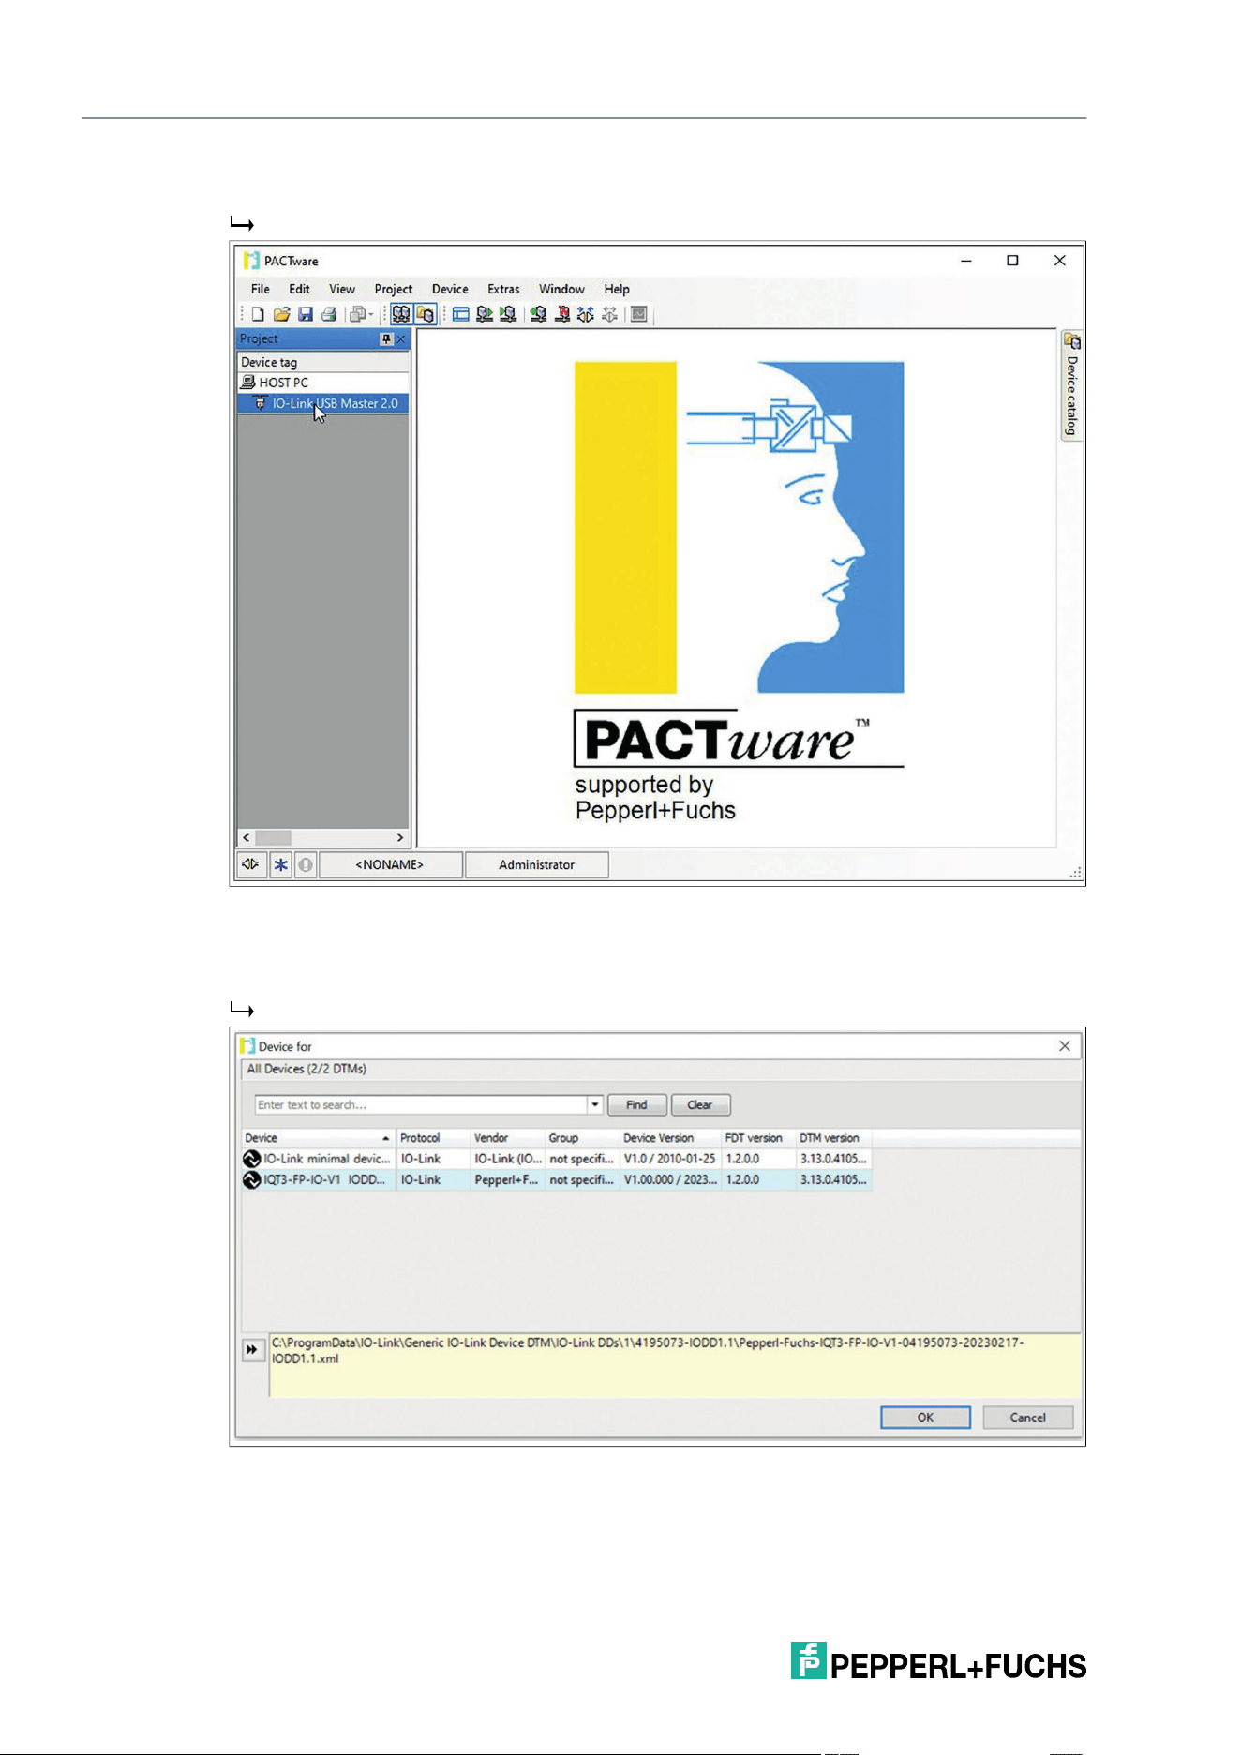Click OK in Device for dialog
Image resolution: width=1241 pixels, height=1755 pixels.
925,1417
